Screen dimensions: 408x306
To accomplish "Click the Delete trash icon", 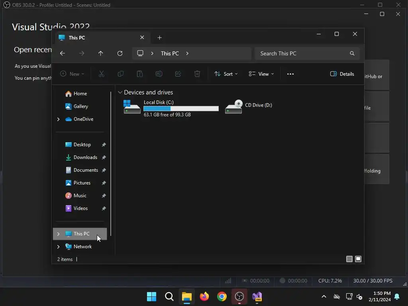I will (x=197, y=74).
